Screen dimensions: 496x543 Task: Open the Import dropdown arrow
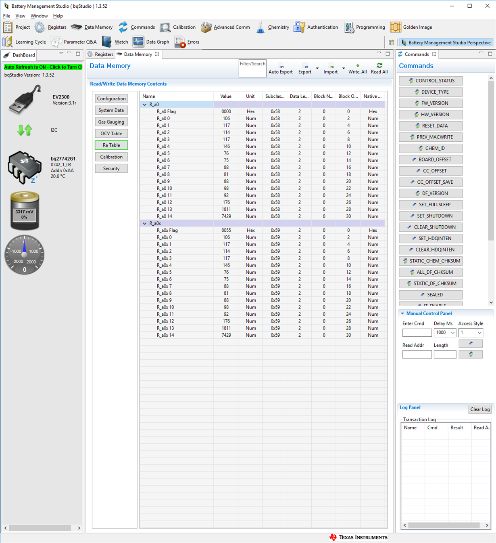click(344, 68)
